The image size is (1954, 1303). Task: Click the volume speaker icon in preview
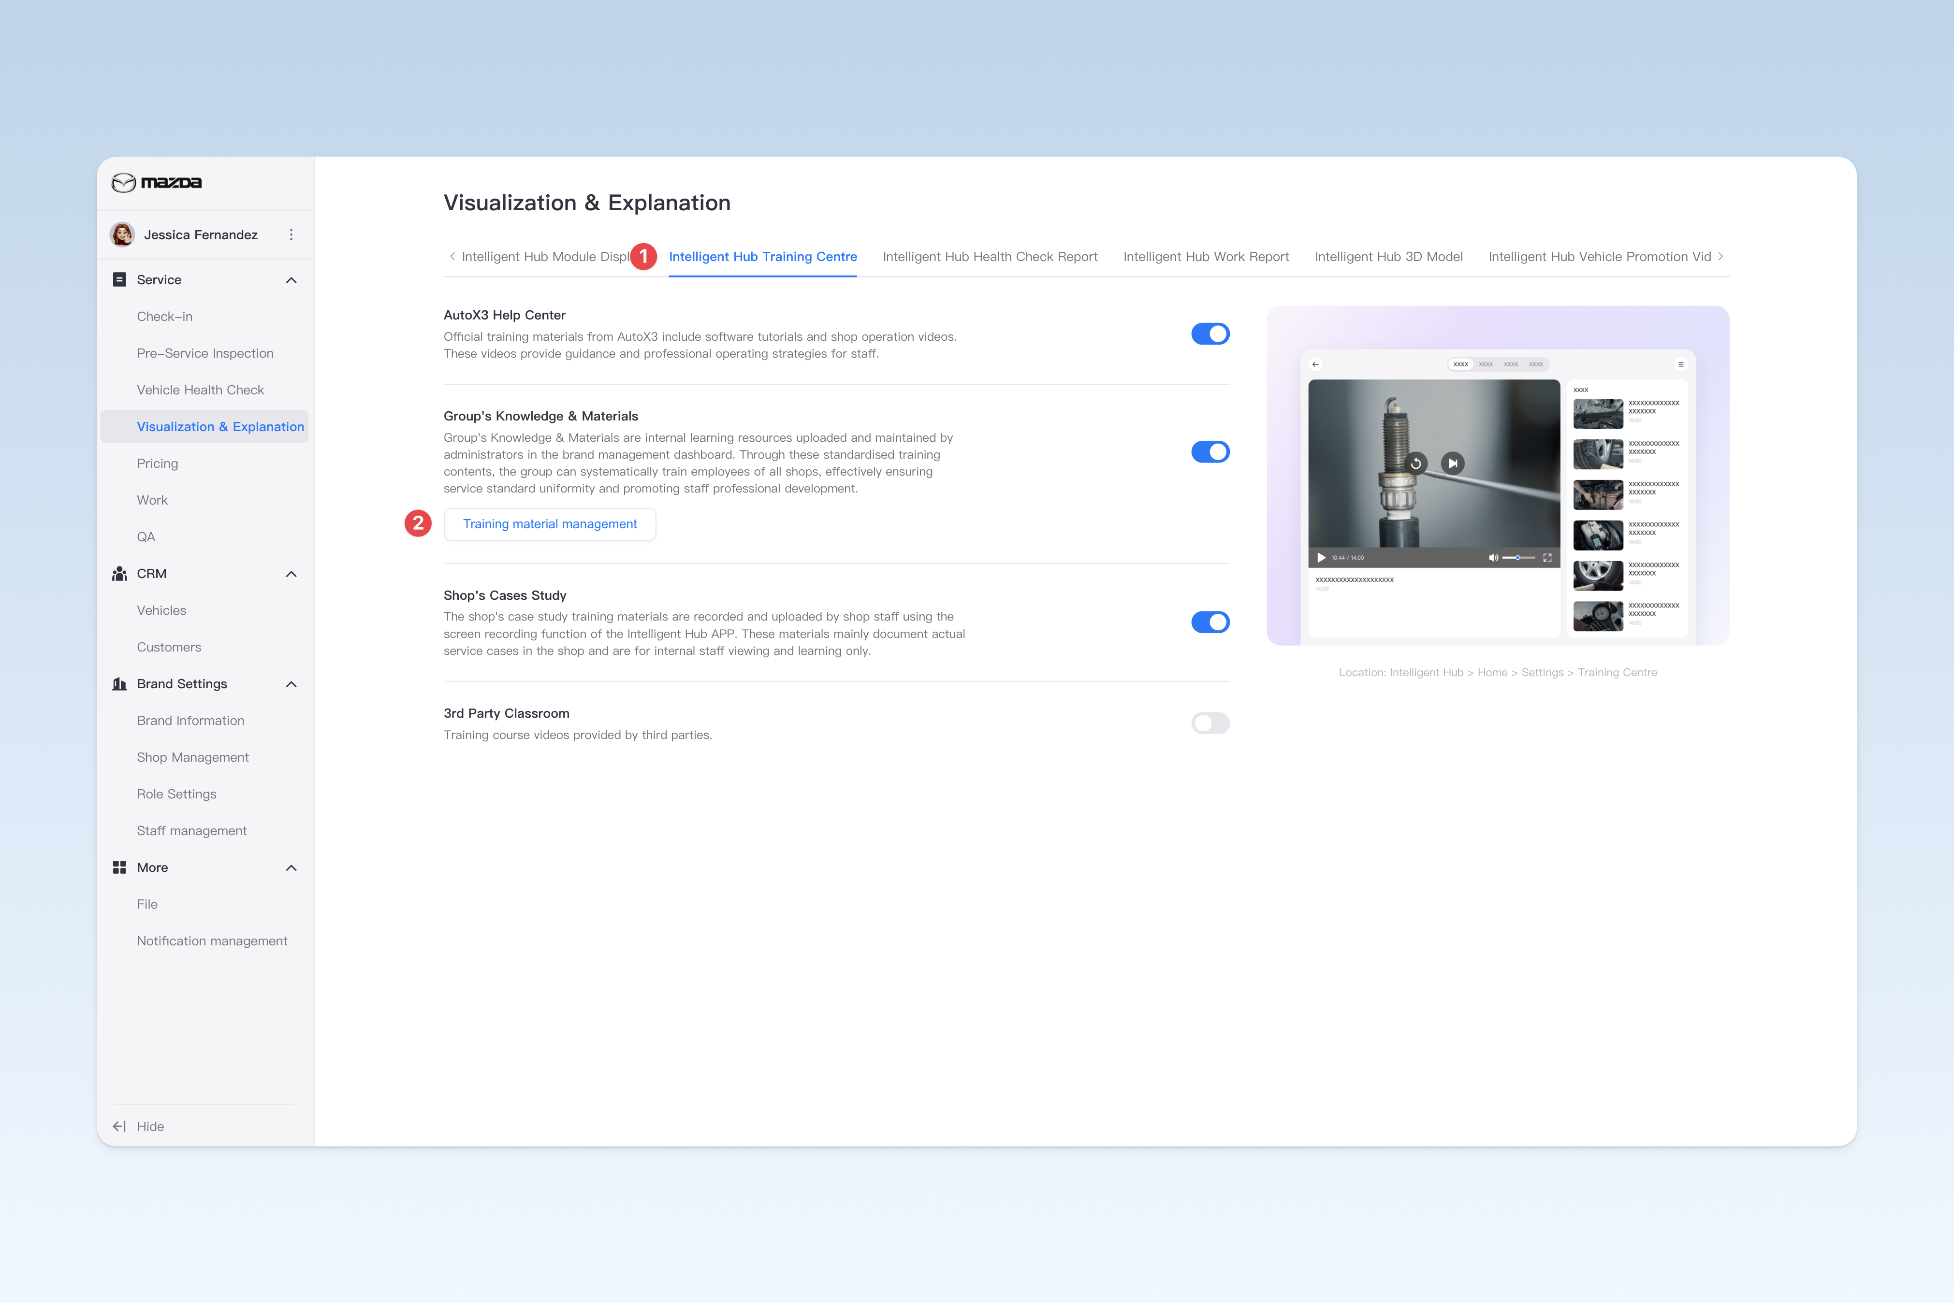[1493, 558]
